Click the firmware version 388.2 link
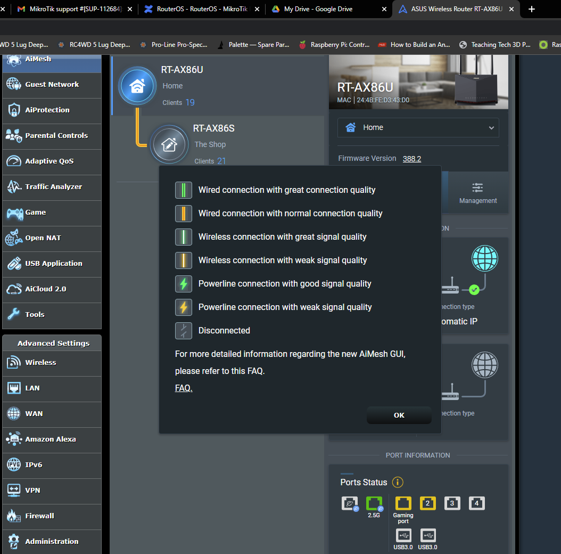The image size is (561, 554). [x=412, y=159]
